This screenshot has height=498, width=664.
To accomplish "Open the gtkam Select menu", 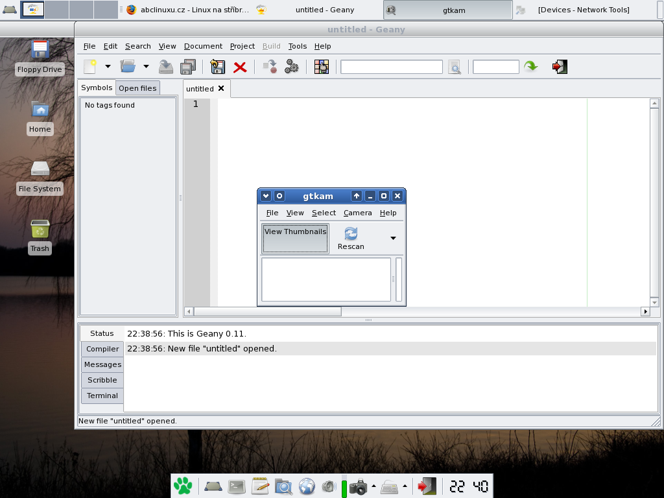I will tap(324, 213).
